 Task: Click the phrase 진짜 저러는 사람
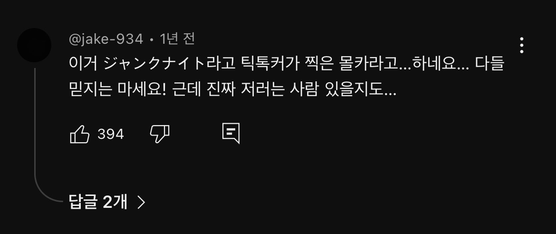[x=262, y=89]
